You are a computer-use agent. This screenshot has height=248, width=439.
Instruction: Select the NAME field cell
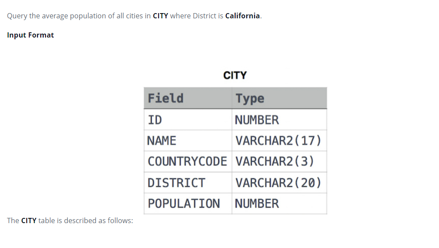188,141
